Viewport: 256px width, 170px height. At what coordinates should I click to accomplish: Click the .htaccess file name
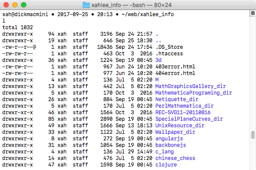(x=169, y=54)
